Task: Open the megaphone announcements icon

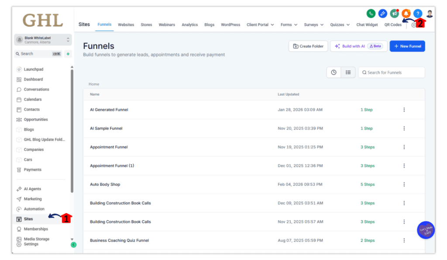Action: (x=394, y=14)
